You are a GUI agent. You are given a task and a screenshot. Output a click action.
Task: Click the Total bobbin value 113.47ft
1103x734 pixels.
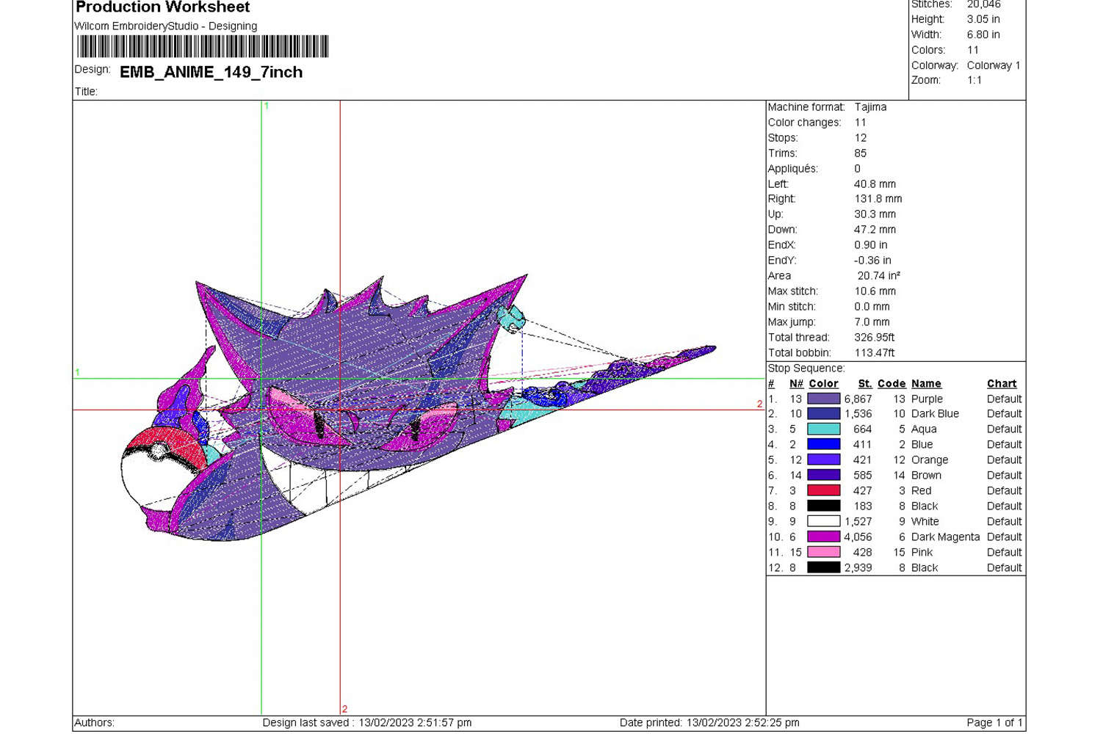point(874,353)
